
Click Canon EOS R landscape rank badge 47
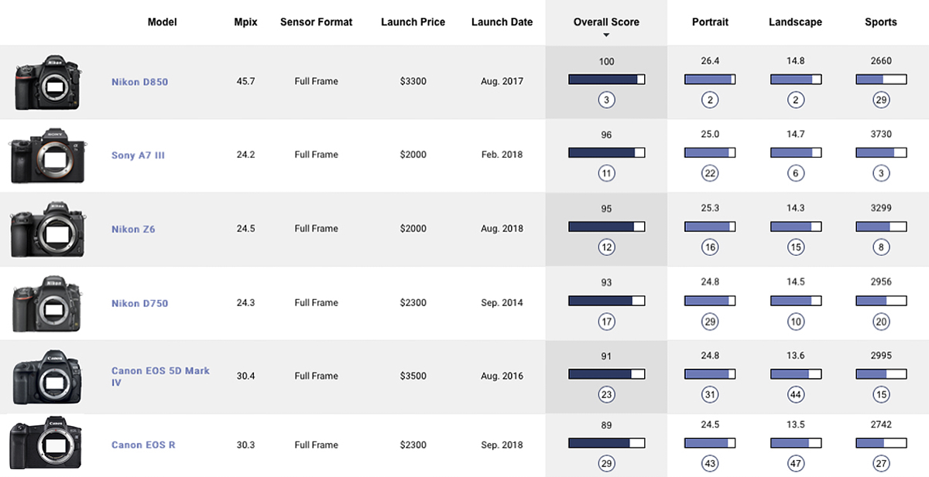pos(795,464)
